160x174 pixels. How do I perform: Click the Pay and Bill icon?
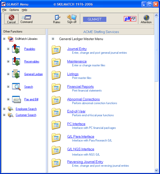[16, 99]
